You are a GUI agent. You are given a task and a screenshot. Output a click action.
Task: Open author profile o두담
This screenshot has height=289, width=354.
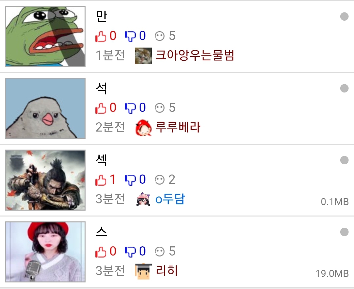coord(170,199)
